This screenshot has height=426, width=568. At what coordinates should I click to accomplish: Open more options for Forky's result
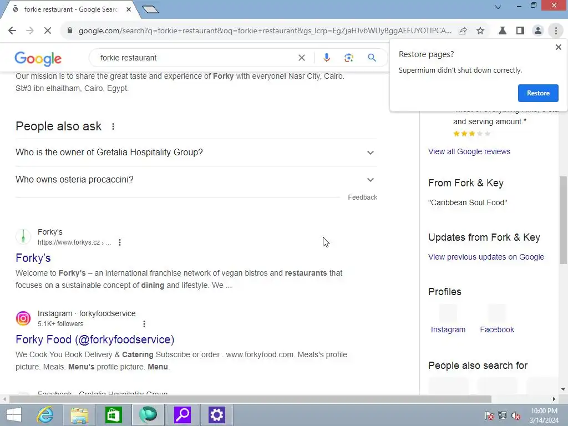coord(120,242)
